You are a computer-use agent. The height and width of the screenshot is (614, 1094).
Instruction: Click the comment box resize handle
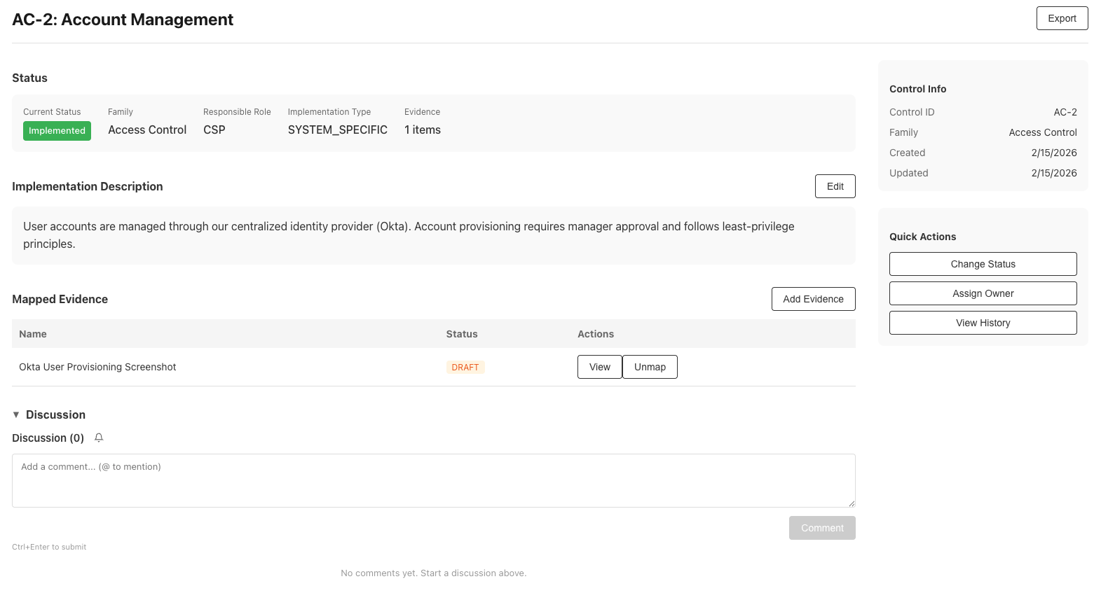(852, 503)
